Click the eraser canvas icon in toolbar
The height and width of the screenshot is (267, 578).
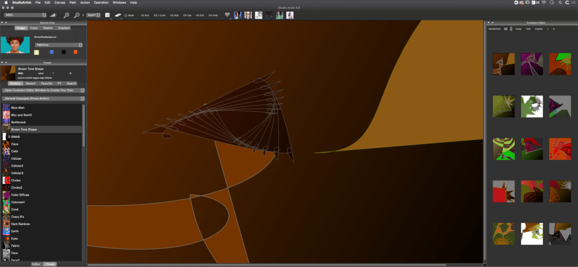tap(119, 15)
